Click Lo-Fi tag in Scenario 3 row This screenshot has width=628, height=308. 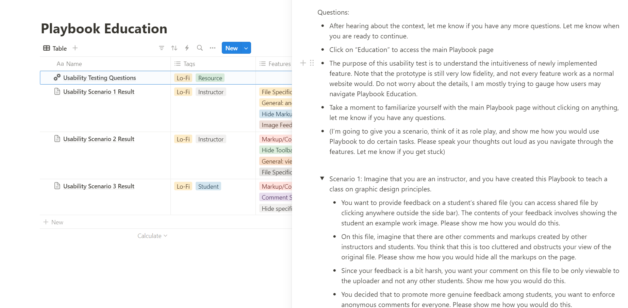pos(183,186)
